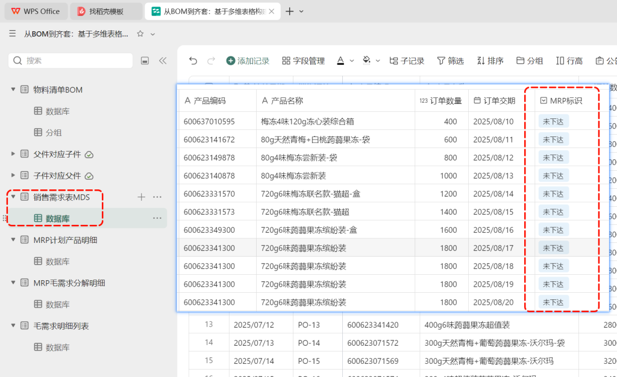Click cell 梅冻4味120g冻心装综合箱
This screenshot has width=617, height=377.
tap(307, 121)
